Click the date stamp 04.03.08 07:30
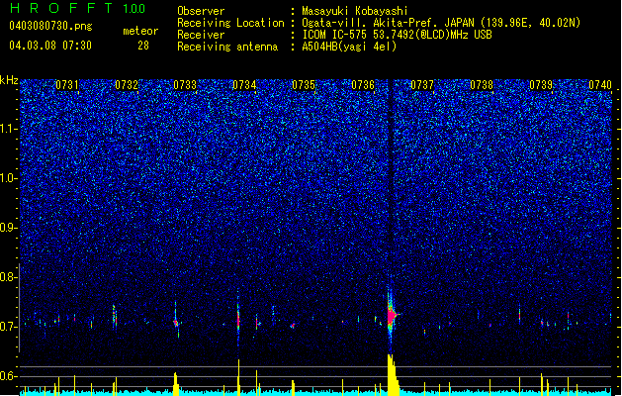The height and width of the screenshot is (396, 622). [50, 46]
